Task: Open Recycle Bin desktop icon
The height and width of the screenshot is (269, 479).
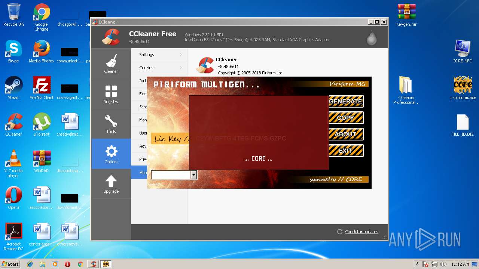Action: tap(13, 15)
